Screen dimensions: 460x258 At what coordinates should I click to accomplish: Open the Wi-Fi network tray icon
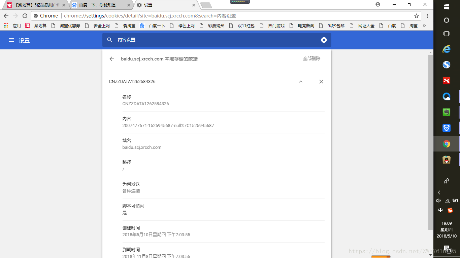pyautogui.click(x=448, y=201)
